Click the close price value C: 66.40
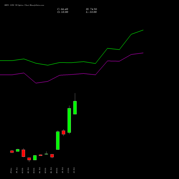The width and height of the screenshot is (179, 179). tap(63, 9)
